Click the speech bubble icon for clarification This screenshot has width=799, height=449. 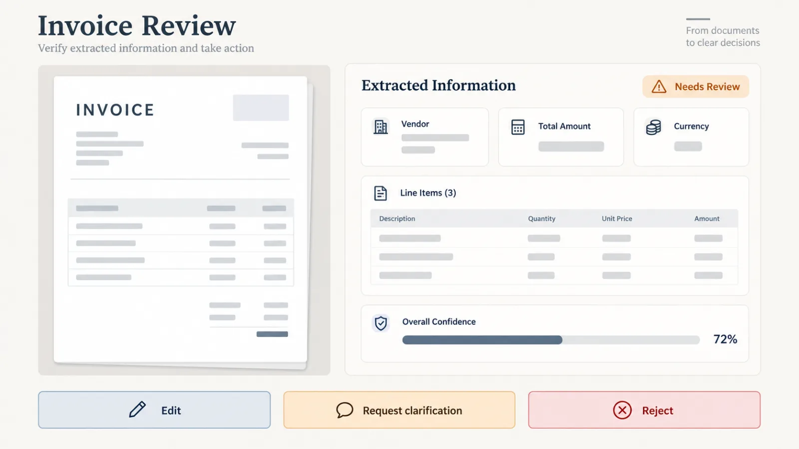point(345,410)
